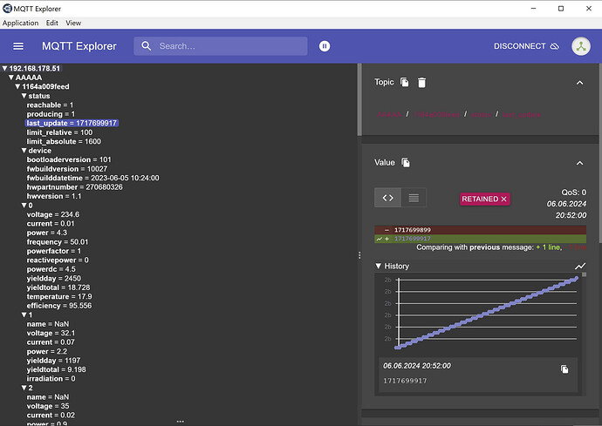
Task: Select the reachable = 1 topic
Action: [50, 105]
